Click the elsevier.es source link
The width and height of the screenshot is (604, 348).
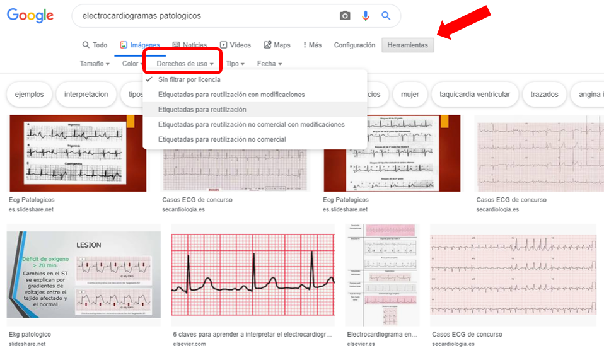pyautogui.click(x=361, y=344)
